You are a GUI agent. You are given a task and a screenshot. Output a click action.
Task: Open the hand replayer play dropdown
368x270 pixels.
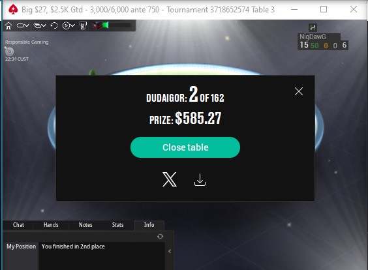69,25
